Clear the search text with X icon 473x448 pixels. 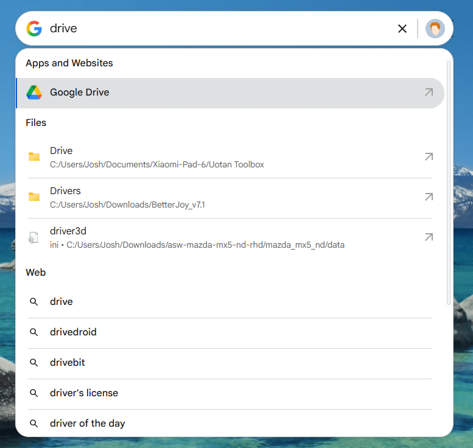[x=402, y=29]
